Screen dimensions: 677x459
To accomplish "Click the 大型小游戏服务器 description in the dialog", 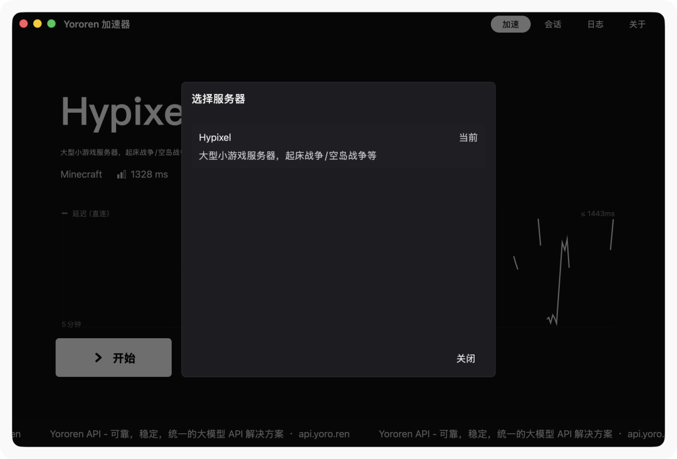I will point(288,155).
